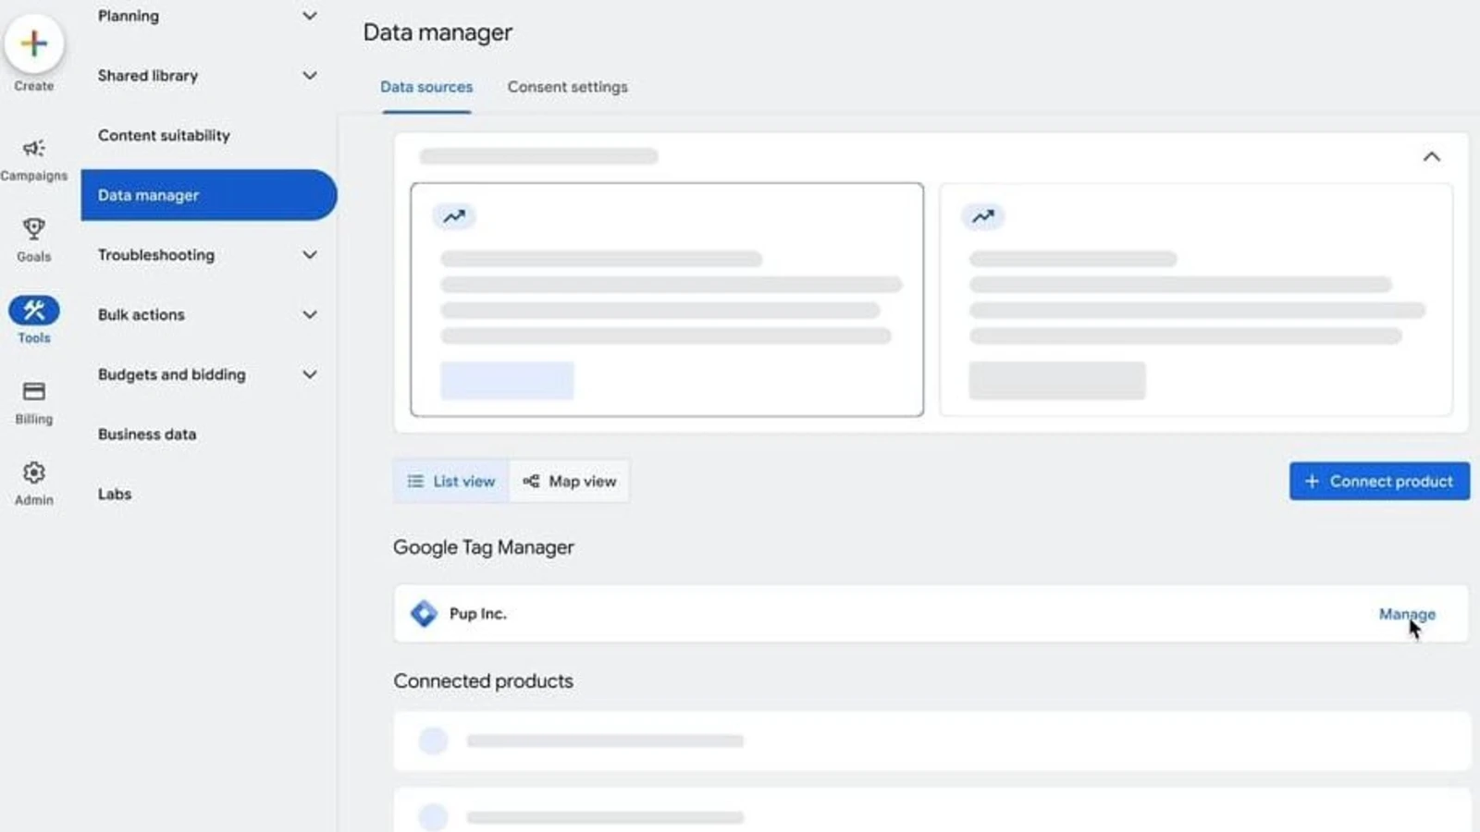Expand the Bulk actions chevron

310,315
